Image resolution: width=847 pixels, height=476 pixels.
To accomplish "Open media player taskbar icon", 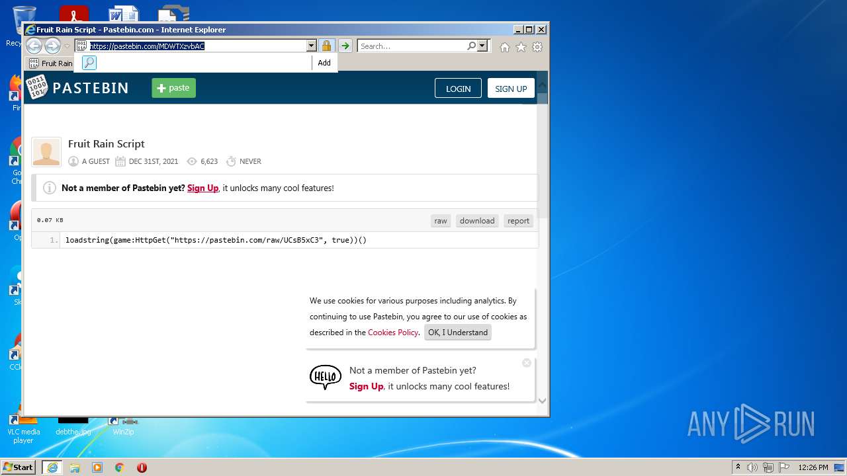I will [x=97, y=467].
